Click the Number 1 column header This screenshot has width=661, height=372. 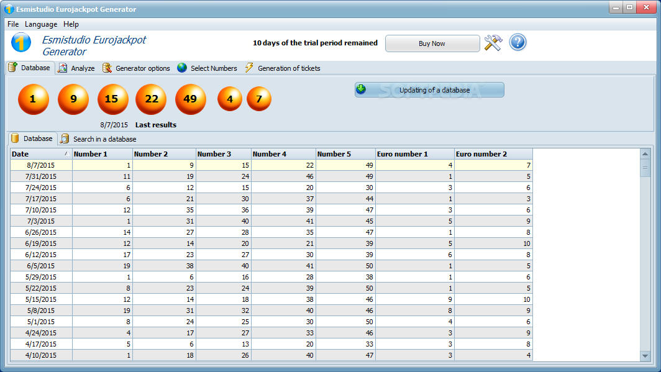click(x=103, y=154)
